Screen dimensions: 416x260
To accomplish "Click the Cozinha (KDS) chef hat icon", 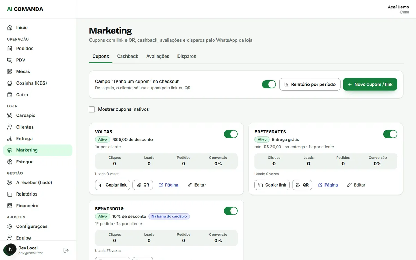I will click(x=10, y=83).
